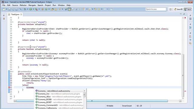Click the green Run button icon
The image size is (194, 109).
tap(31, 9)
